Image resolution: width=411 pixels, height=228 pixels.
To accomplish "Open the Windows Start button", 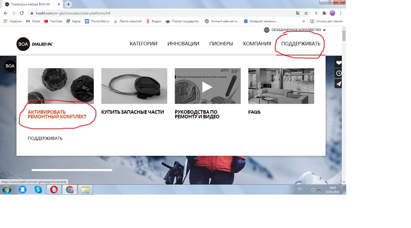I will click(x=7, y=190).
